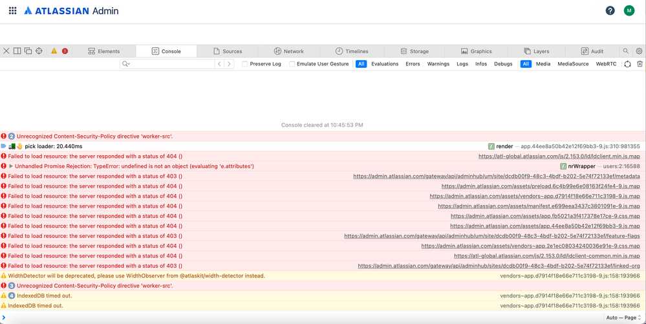The width and height of the screenshot is (646, 324).
Task: Filter console by Media source
Action: pyautogui.click(x=543, y=64)
